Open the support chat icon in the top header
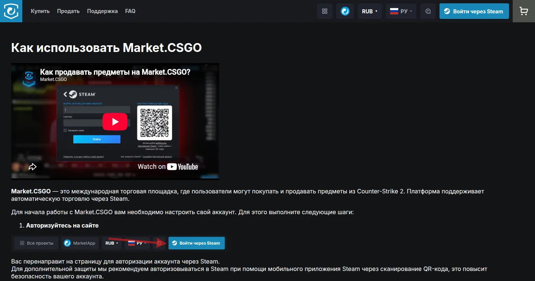The image size is (535, 281). tap(428, 11)
